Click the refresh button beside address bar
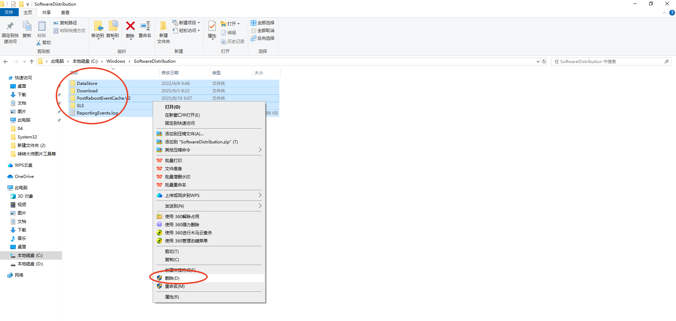The width and height of the screenshot is (676, 321). (x=544, y=61)
